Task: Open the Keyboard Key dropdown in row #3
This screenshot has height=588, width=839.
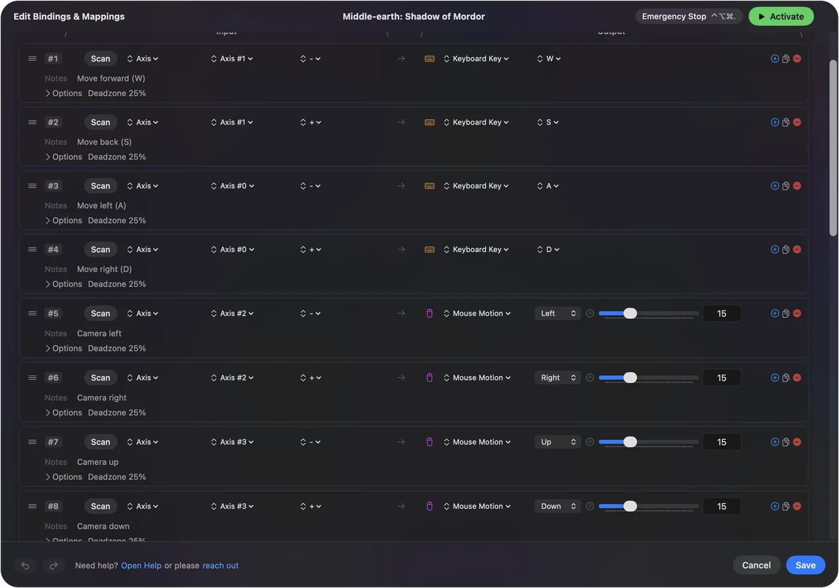Action: pos(476,186)
